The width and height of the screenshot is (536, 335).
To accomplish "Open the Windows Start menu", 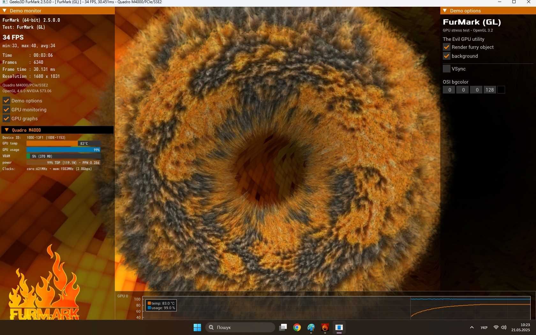I will 197,327.
